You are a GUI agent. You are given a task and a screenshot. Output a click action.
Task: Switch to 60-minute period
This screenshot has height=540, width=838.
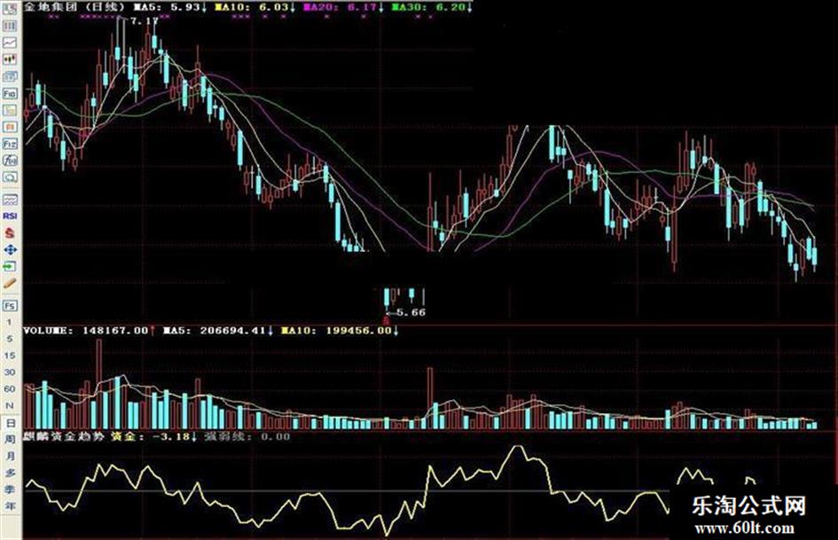point(9,388)
